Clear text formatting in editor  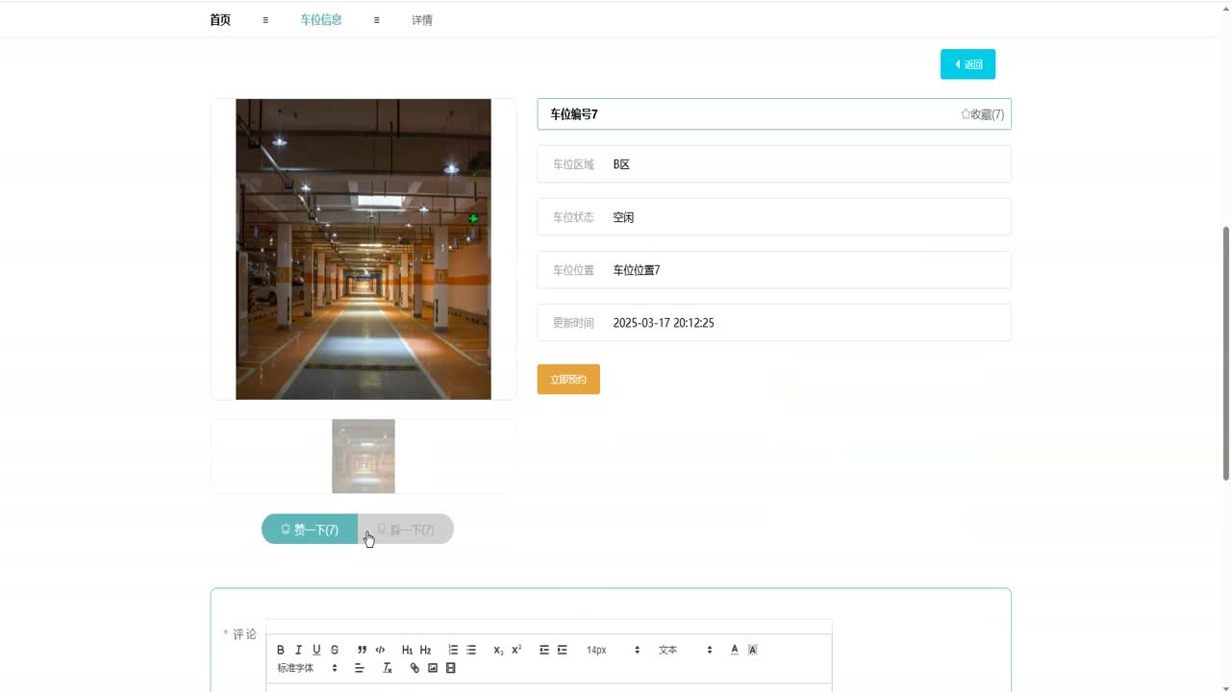(x=388, y=668)
